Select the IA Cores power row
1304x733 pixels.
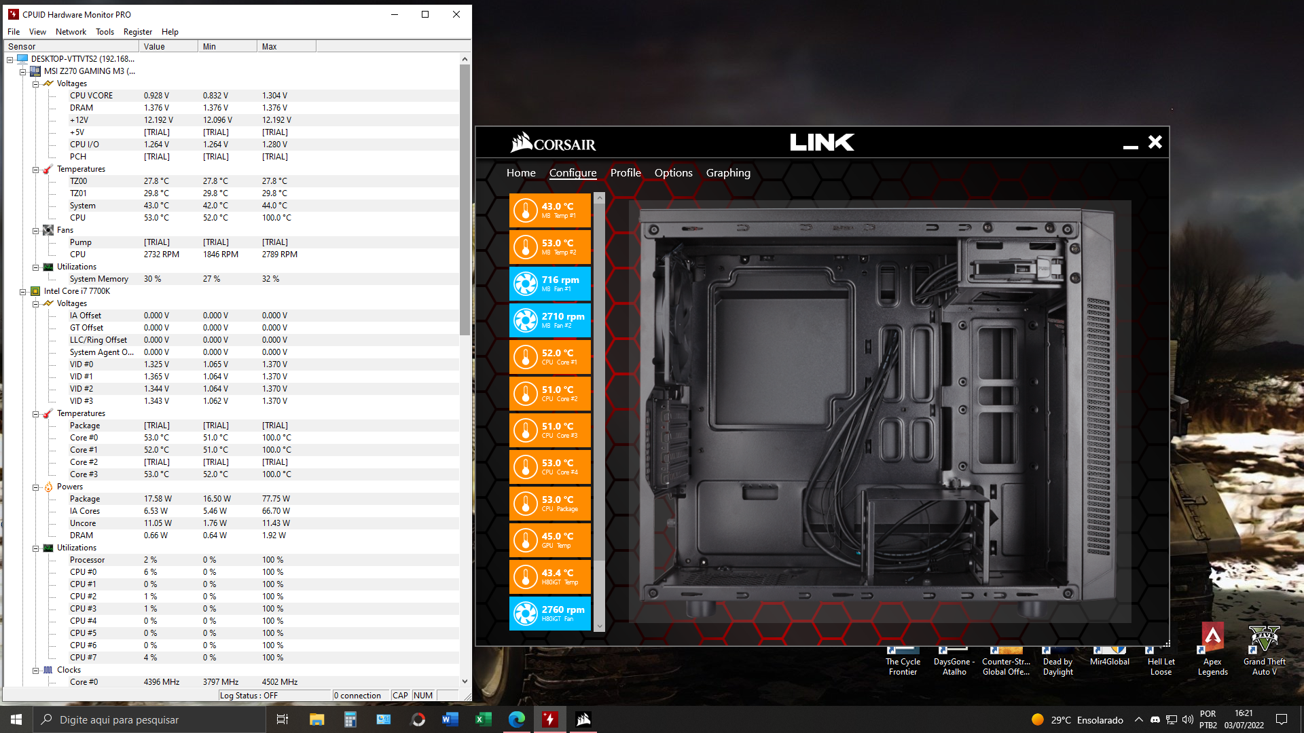[231, 511]
